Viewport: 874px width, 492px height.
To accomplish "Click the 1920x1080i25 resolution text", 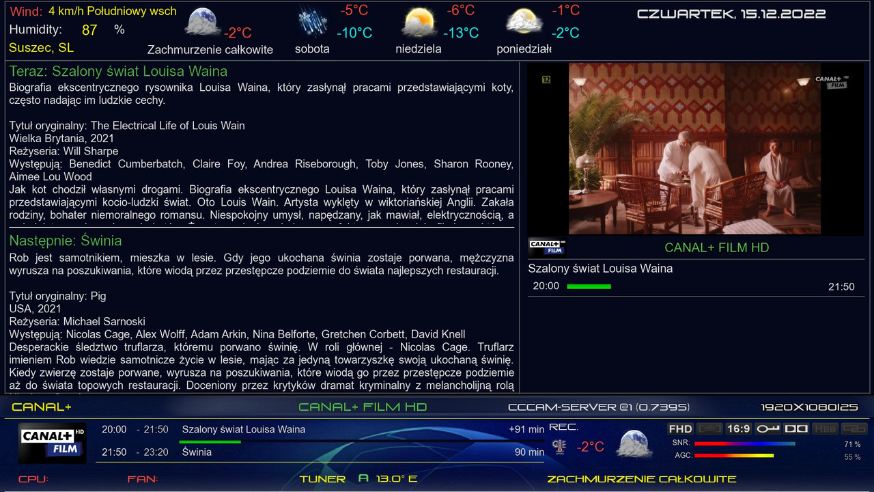I will click(809, 407).
